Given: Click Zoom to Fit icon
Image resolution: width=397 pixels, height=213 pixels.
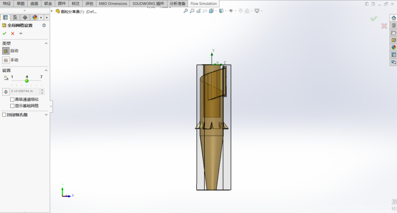Looking at the screenshot, I should click(x=186, y=11).
